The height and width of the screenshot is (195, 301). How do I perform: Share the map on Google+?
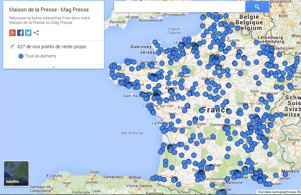(12, 33)
